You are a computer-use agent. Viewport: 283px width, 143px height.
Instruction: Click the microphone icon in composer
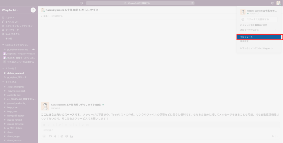click(55, 136)
